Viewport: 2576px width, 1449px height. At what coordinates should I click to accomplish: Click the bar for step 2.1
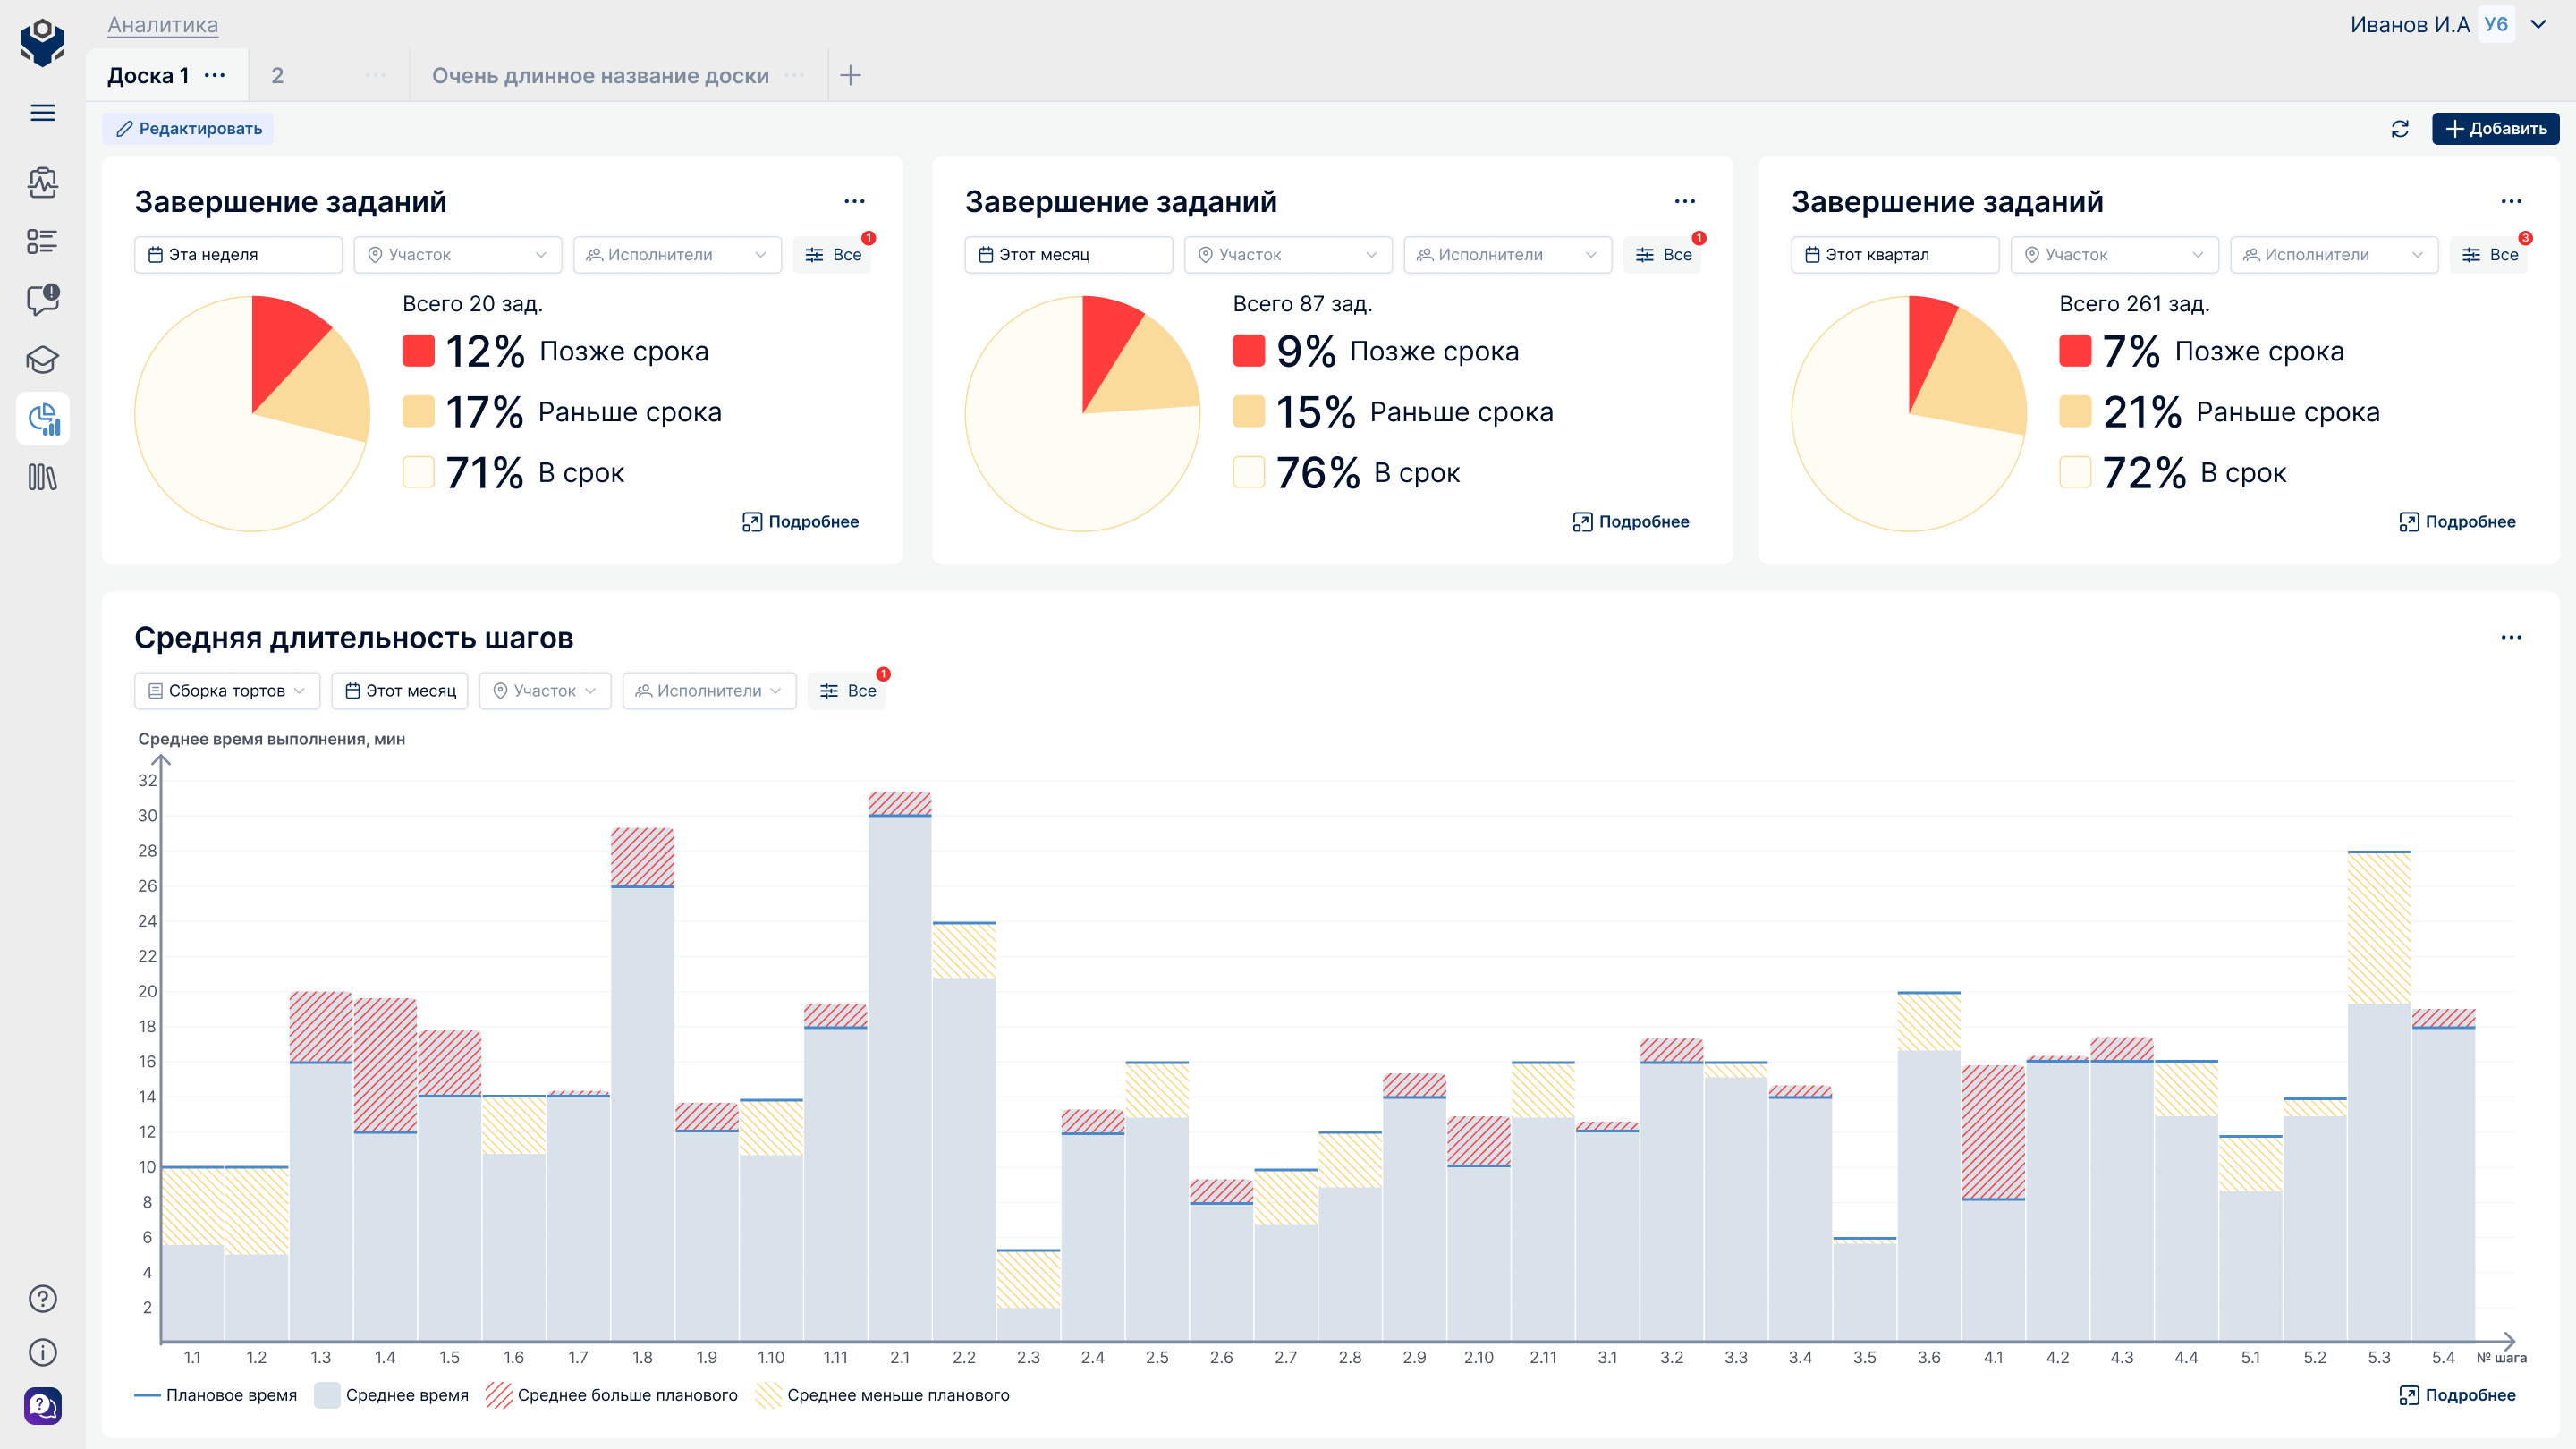tap(900, 1066)
